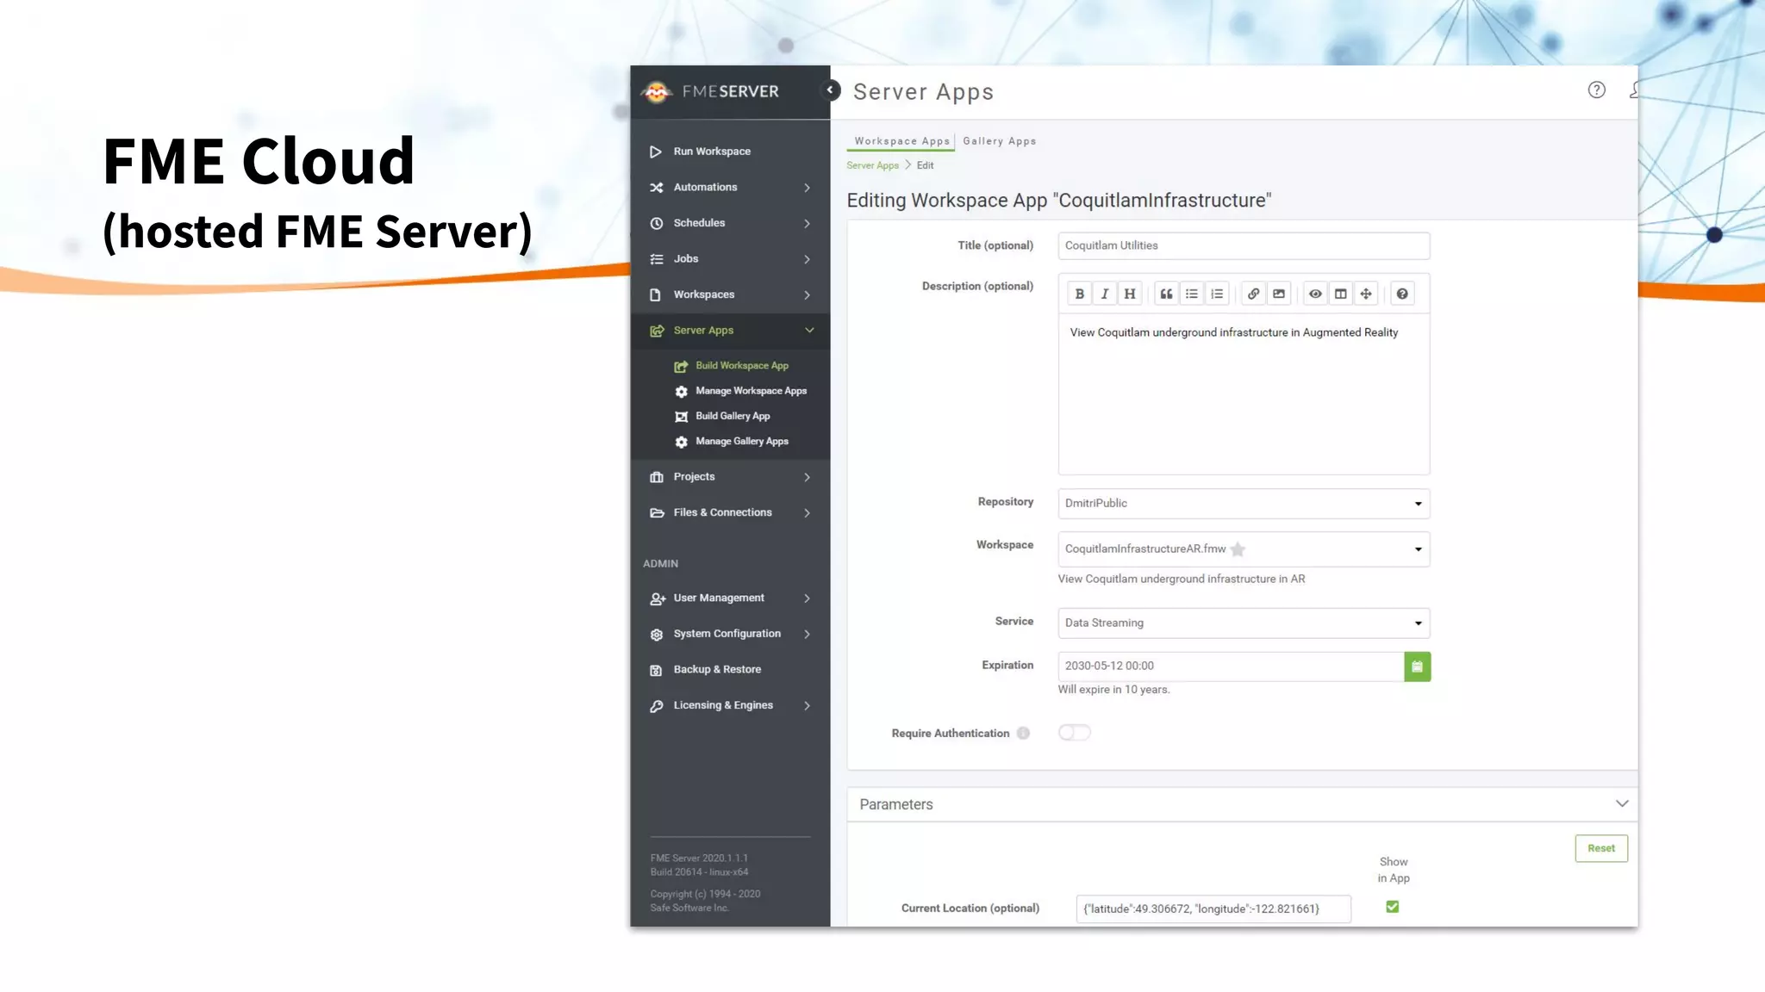Viewport: 1765px width, 992px height.
Task: Expand the Automations menu
Action: click(730, 188)
